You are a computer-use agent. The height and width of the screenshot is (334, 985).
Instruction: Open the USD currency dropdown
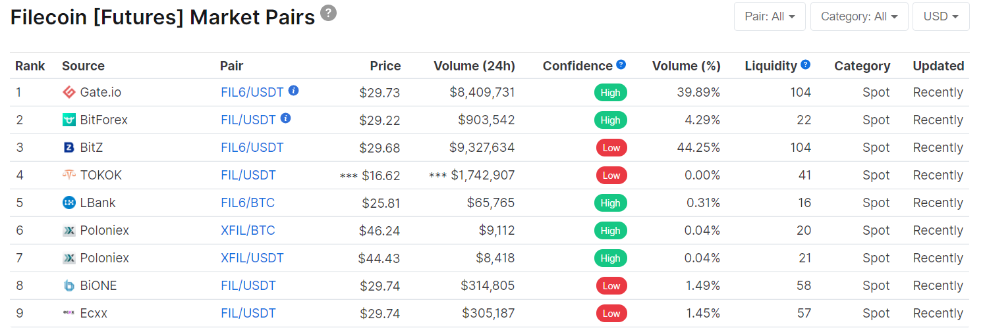(x=940, y=16)
